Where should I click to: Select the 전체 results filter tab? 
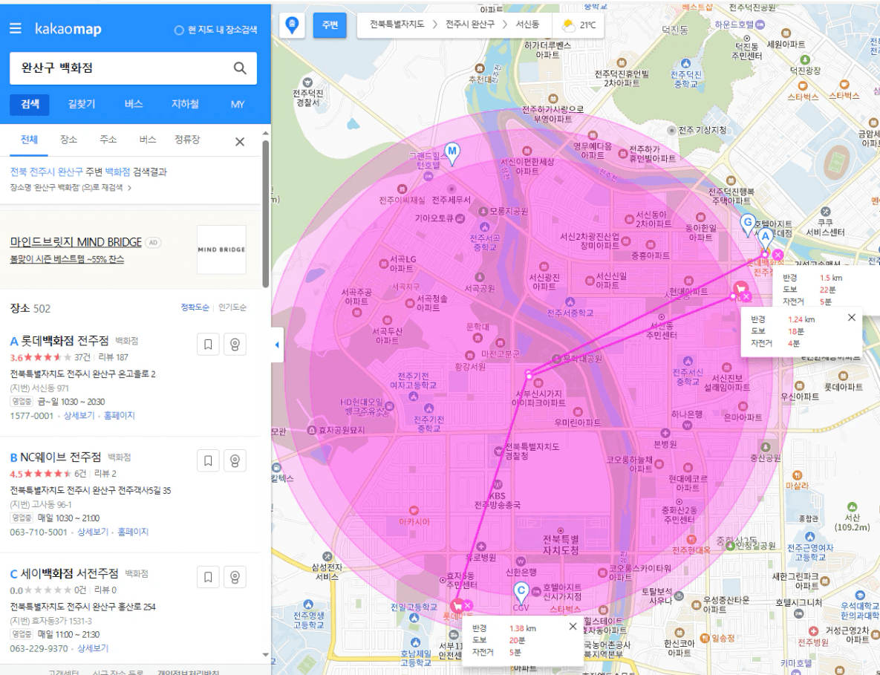[x=29, y=140]
